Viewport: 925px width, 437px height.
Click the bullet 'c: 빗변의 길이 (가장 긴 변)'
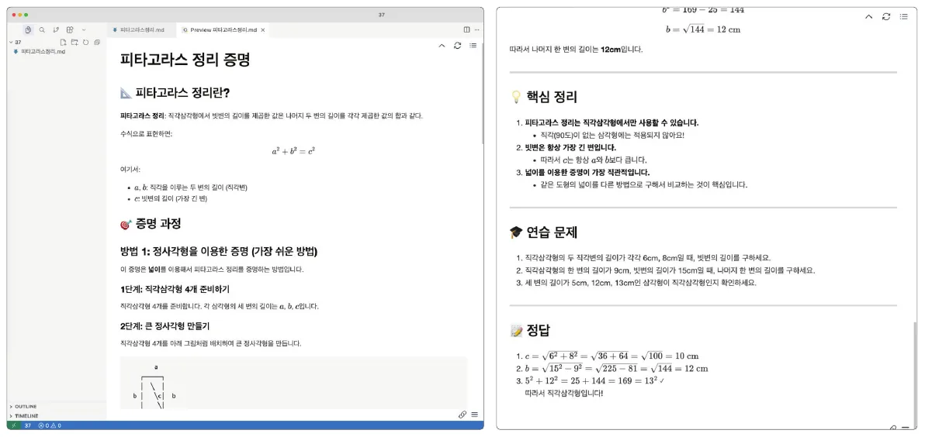tap(171, 198)
